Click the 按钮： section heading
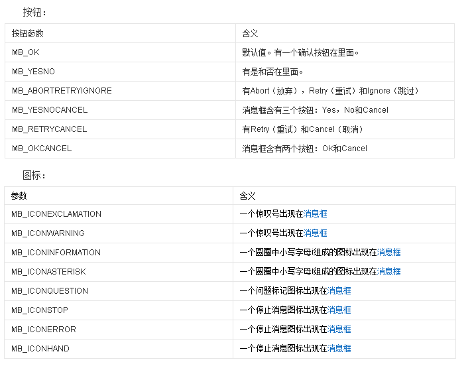Image resolution: width=470 pixels, height=370 pixels. [34, 13]
